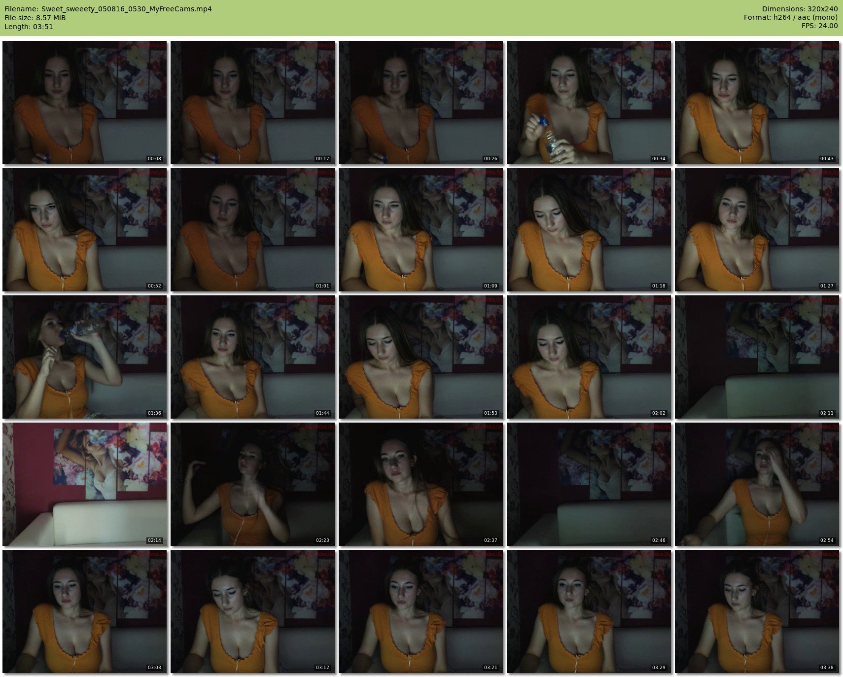Open the 00:34 thumbnail with water bottle

click(589, 103)
